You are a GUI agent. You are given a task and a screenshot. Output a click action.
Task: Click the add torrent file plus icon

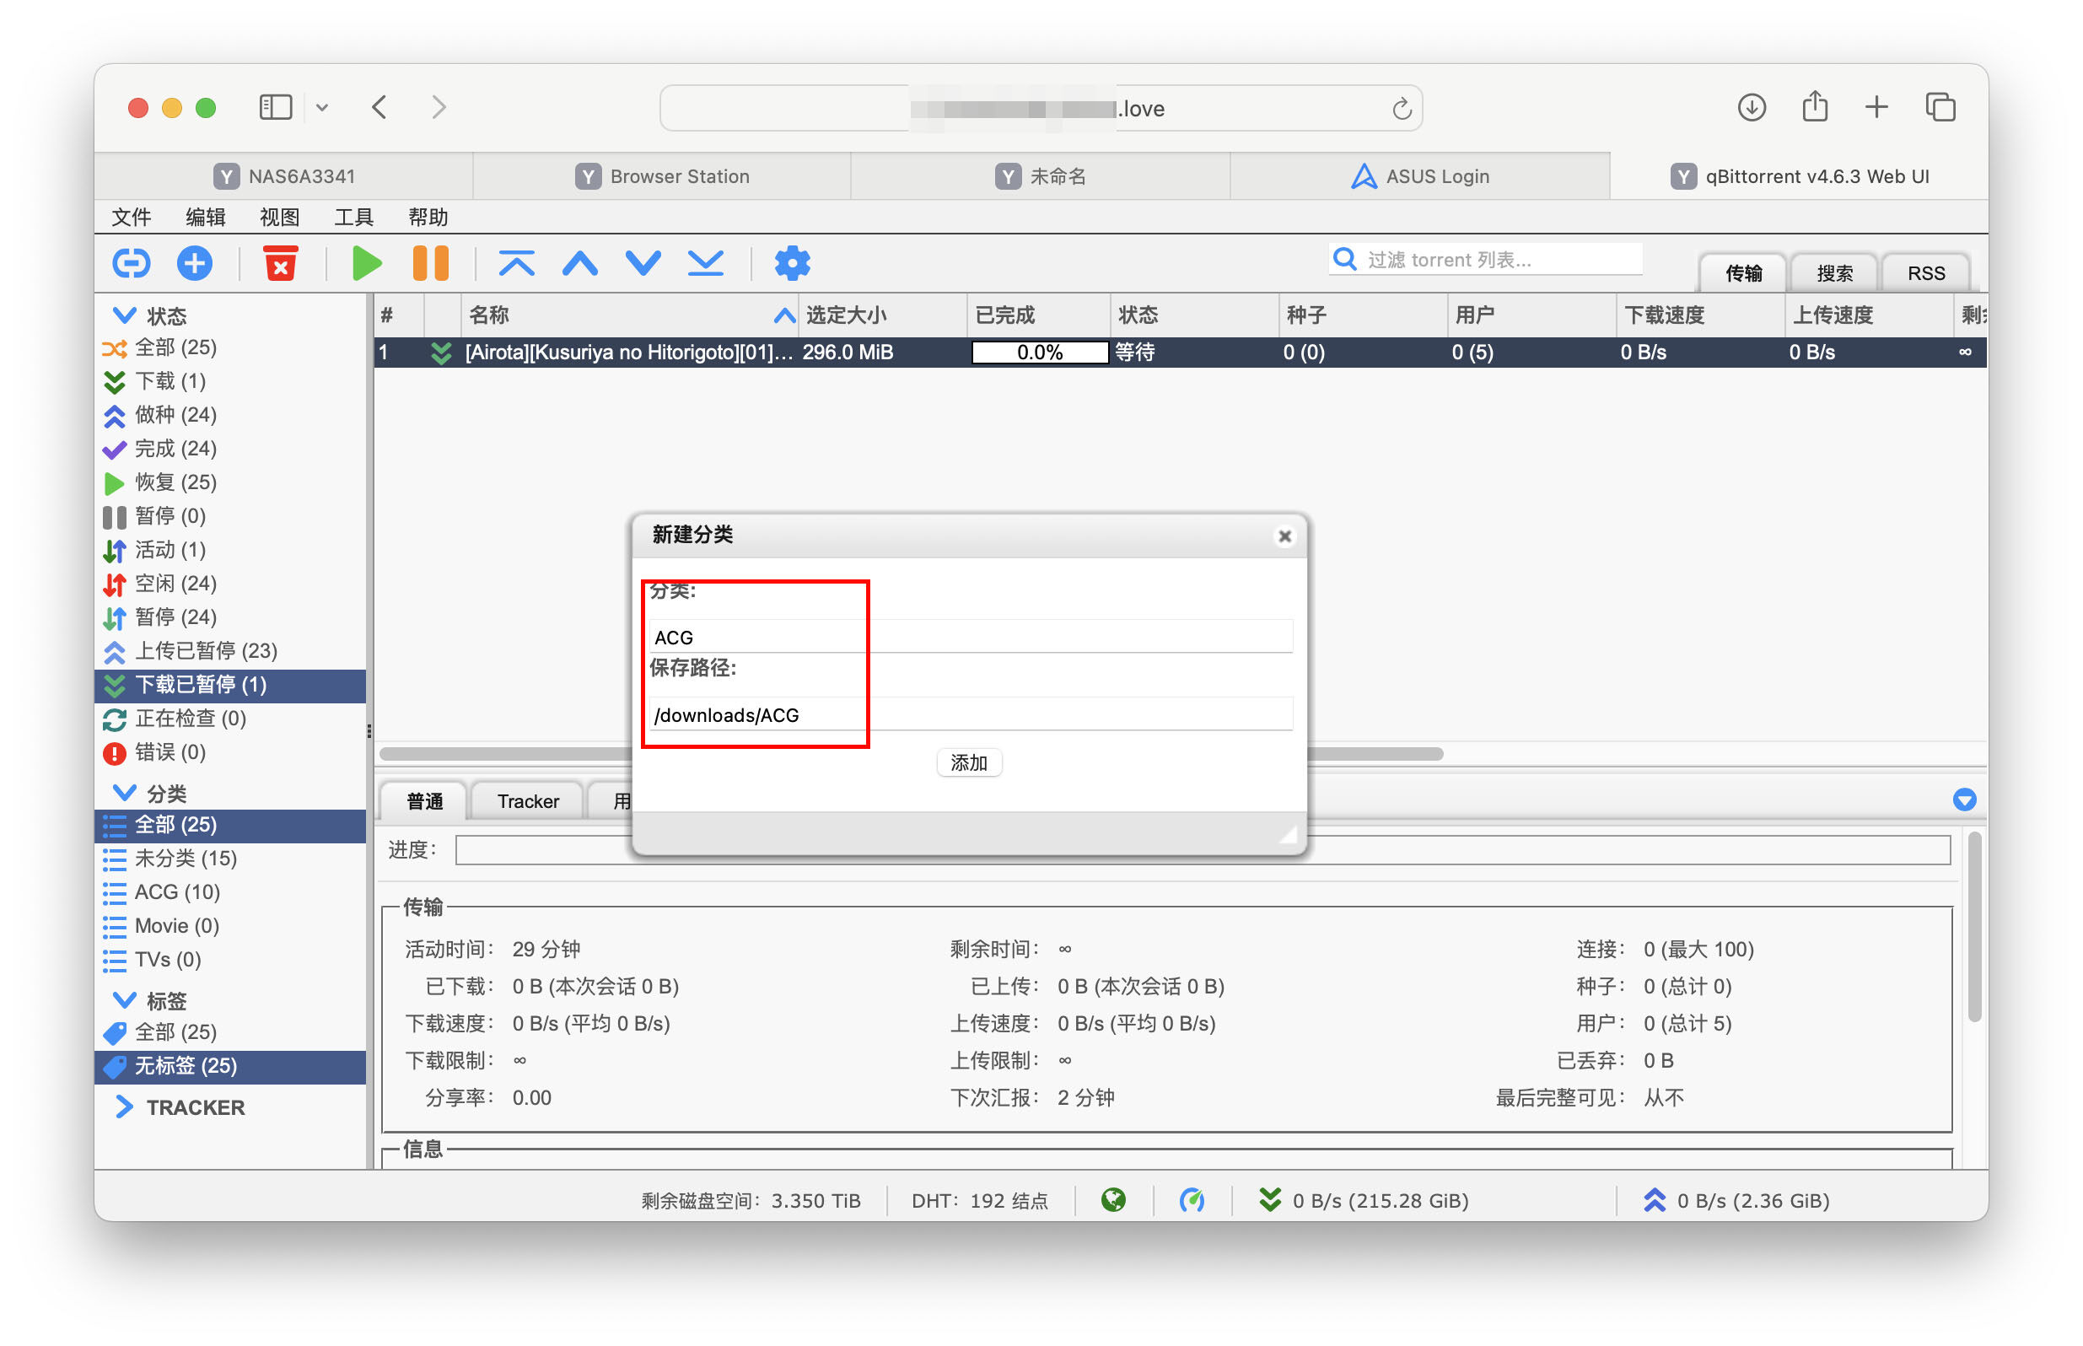coord(194,263)
